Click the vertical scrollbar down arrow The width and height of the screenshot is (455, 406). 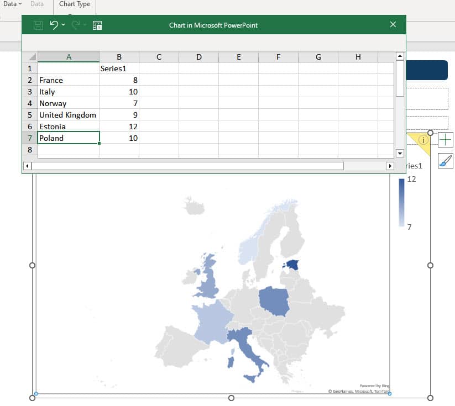point(399,154)
